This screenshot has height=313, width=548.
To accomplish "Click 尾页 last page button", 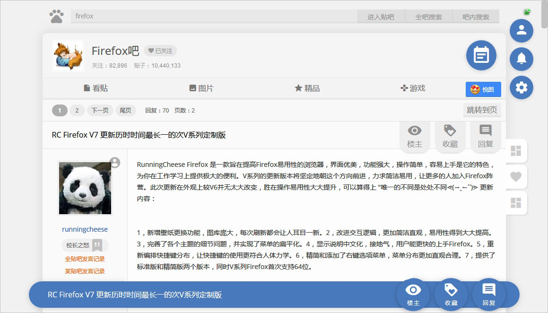I will [125, 110].
